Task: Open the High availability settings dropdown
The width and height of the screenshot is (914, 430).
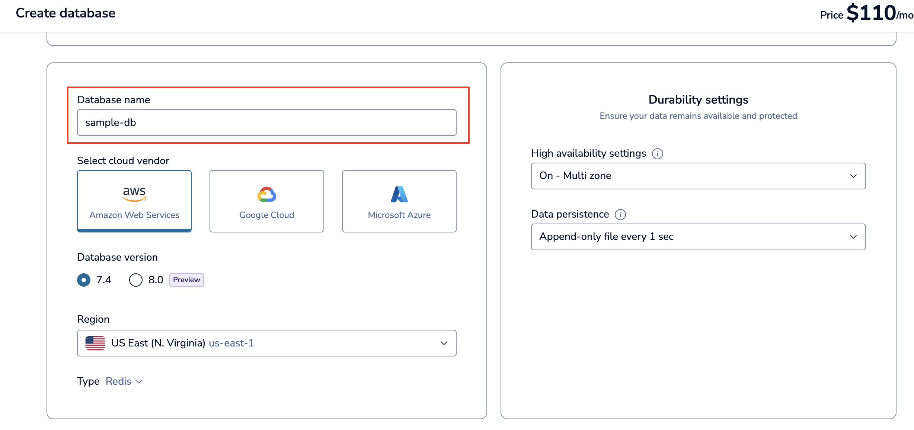Action: 698,176
